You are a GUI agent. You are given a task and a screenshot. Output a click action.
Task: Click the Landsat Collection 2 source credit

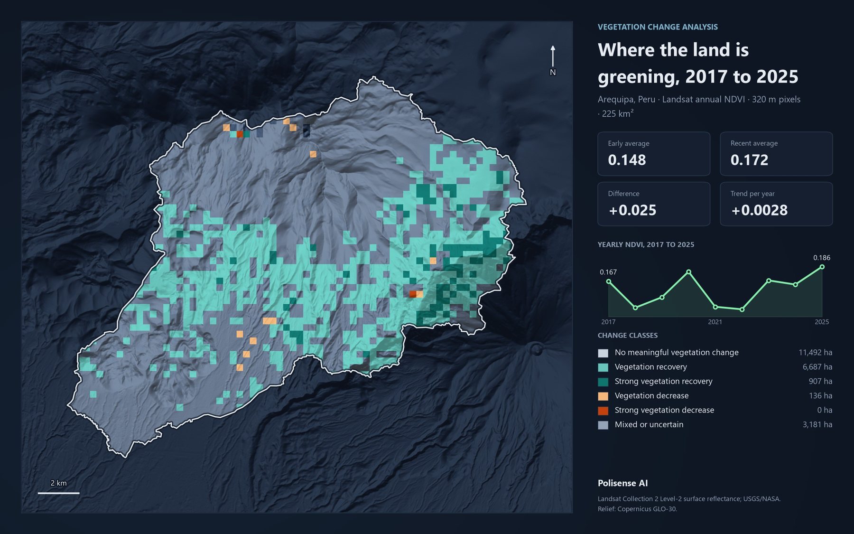[689, 499]
